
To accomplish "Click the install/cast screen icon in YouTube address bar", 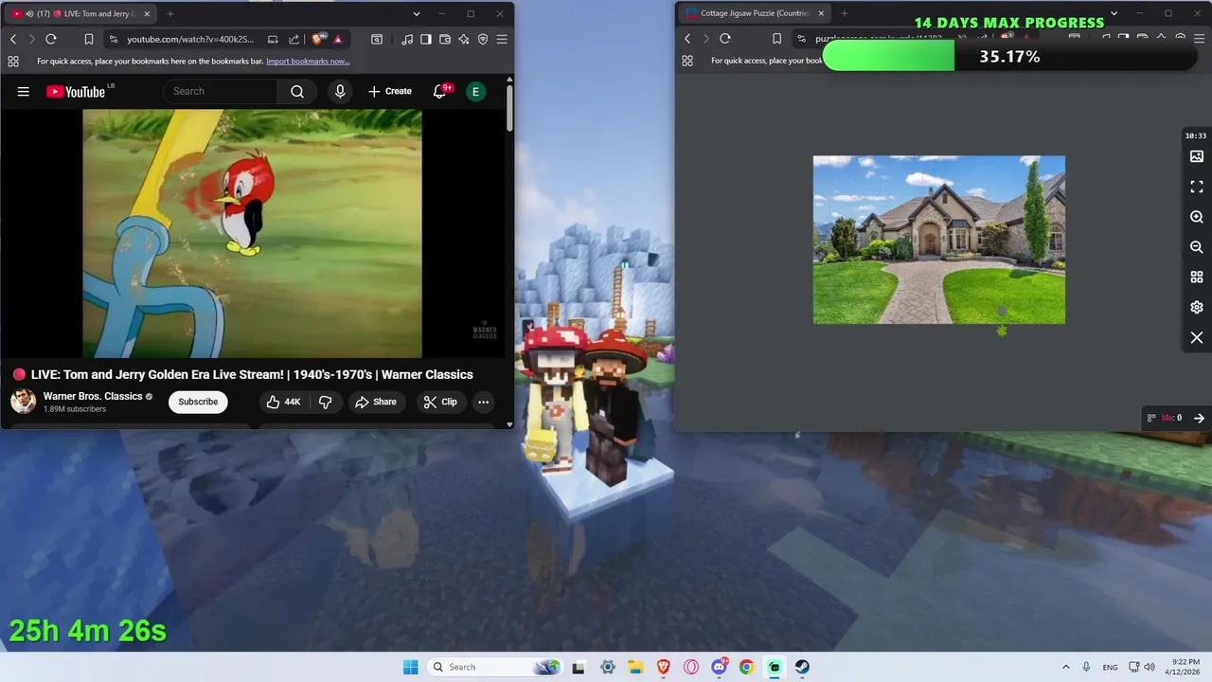I will pyautogui.click(x=273, y=39).
